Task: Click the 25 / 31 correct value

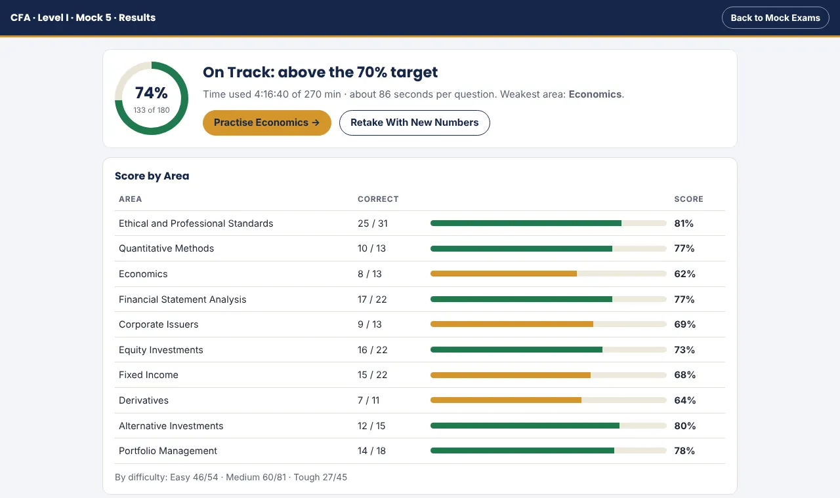Action: click(373, 223)
